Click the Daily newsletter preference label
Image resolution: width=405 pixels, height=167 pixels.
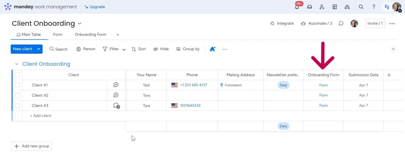pos(283,85)
